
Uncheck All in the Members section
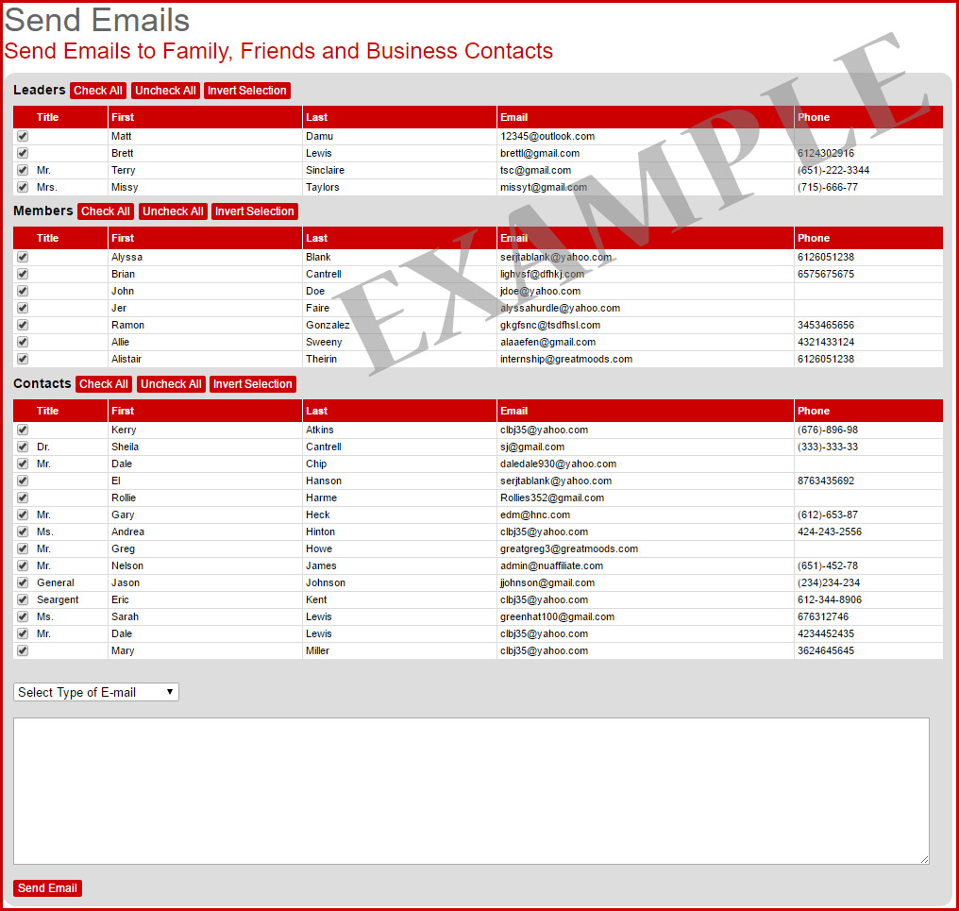coord(172,211)
